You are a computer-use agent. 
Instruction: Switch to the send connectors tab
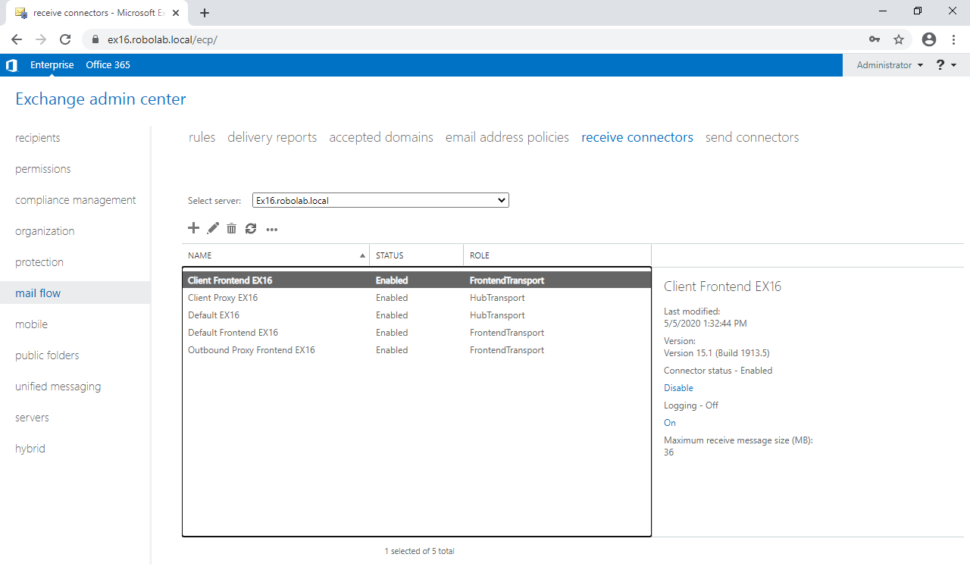[752, 137]
